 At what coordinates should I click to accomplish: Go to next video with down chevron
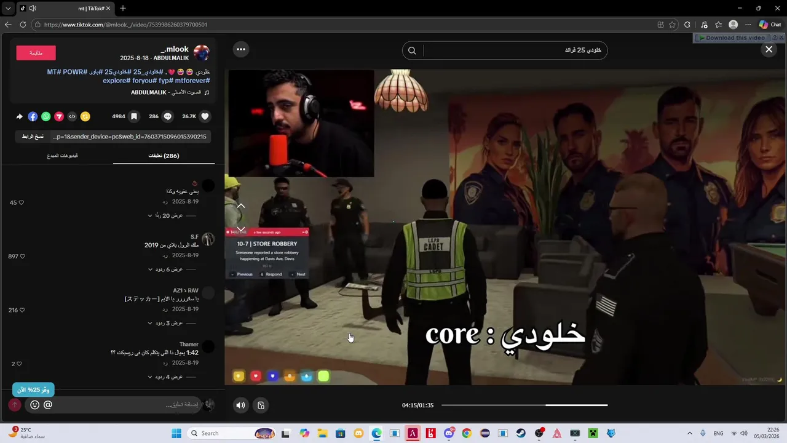pos(241,229)
